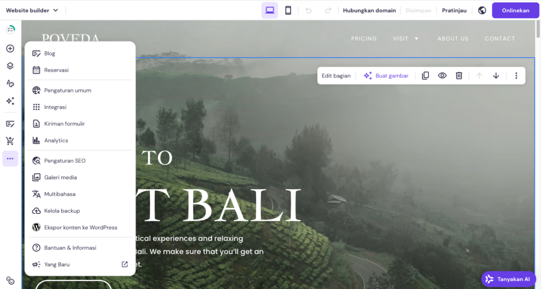Click the Onlinekan publish button
Screen dimensions: 541x289
(x=516, y=11)
